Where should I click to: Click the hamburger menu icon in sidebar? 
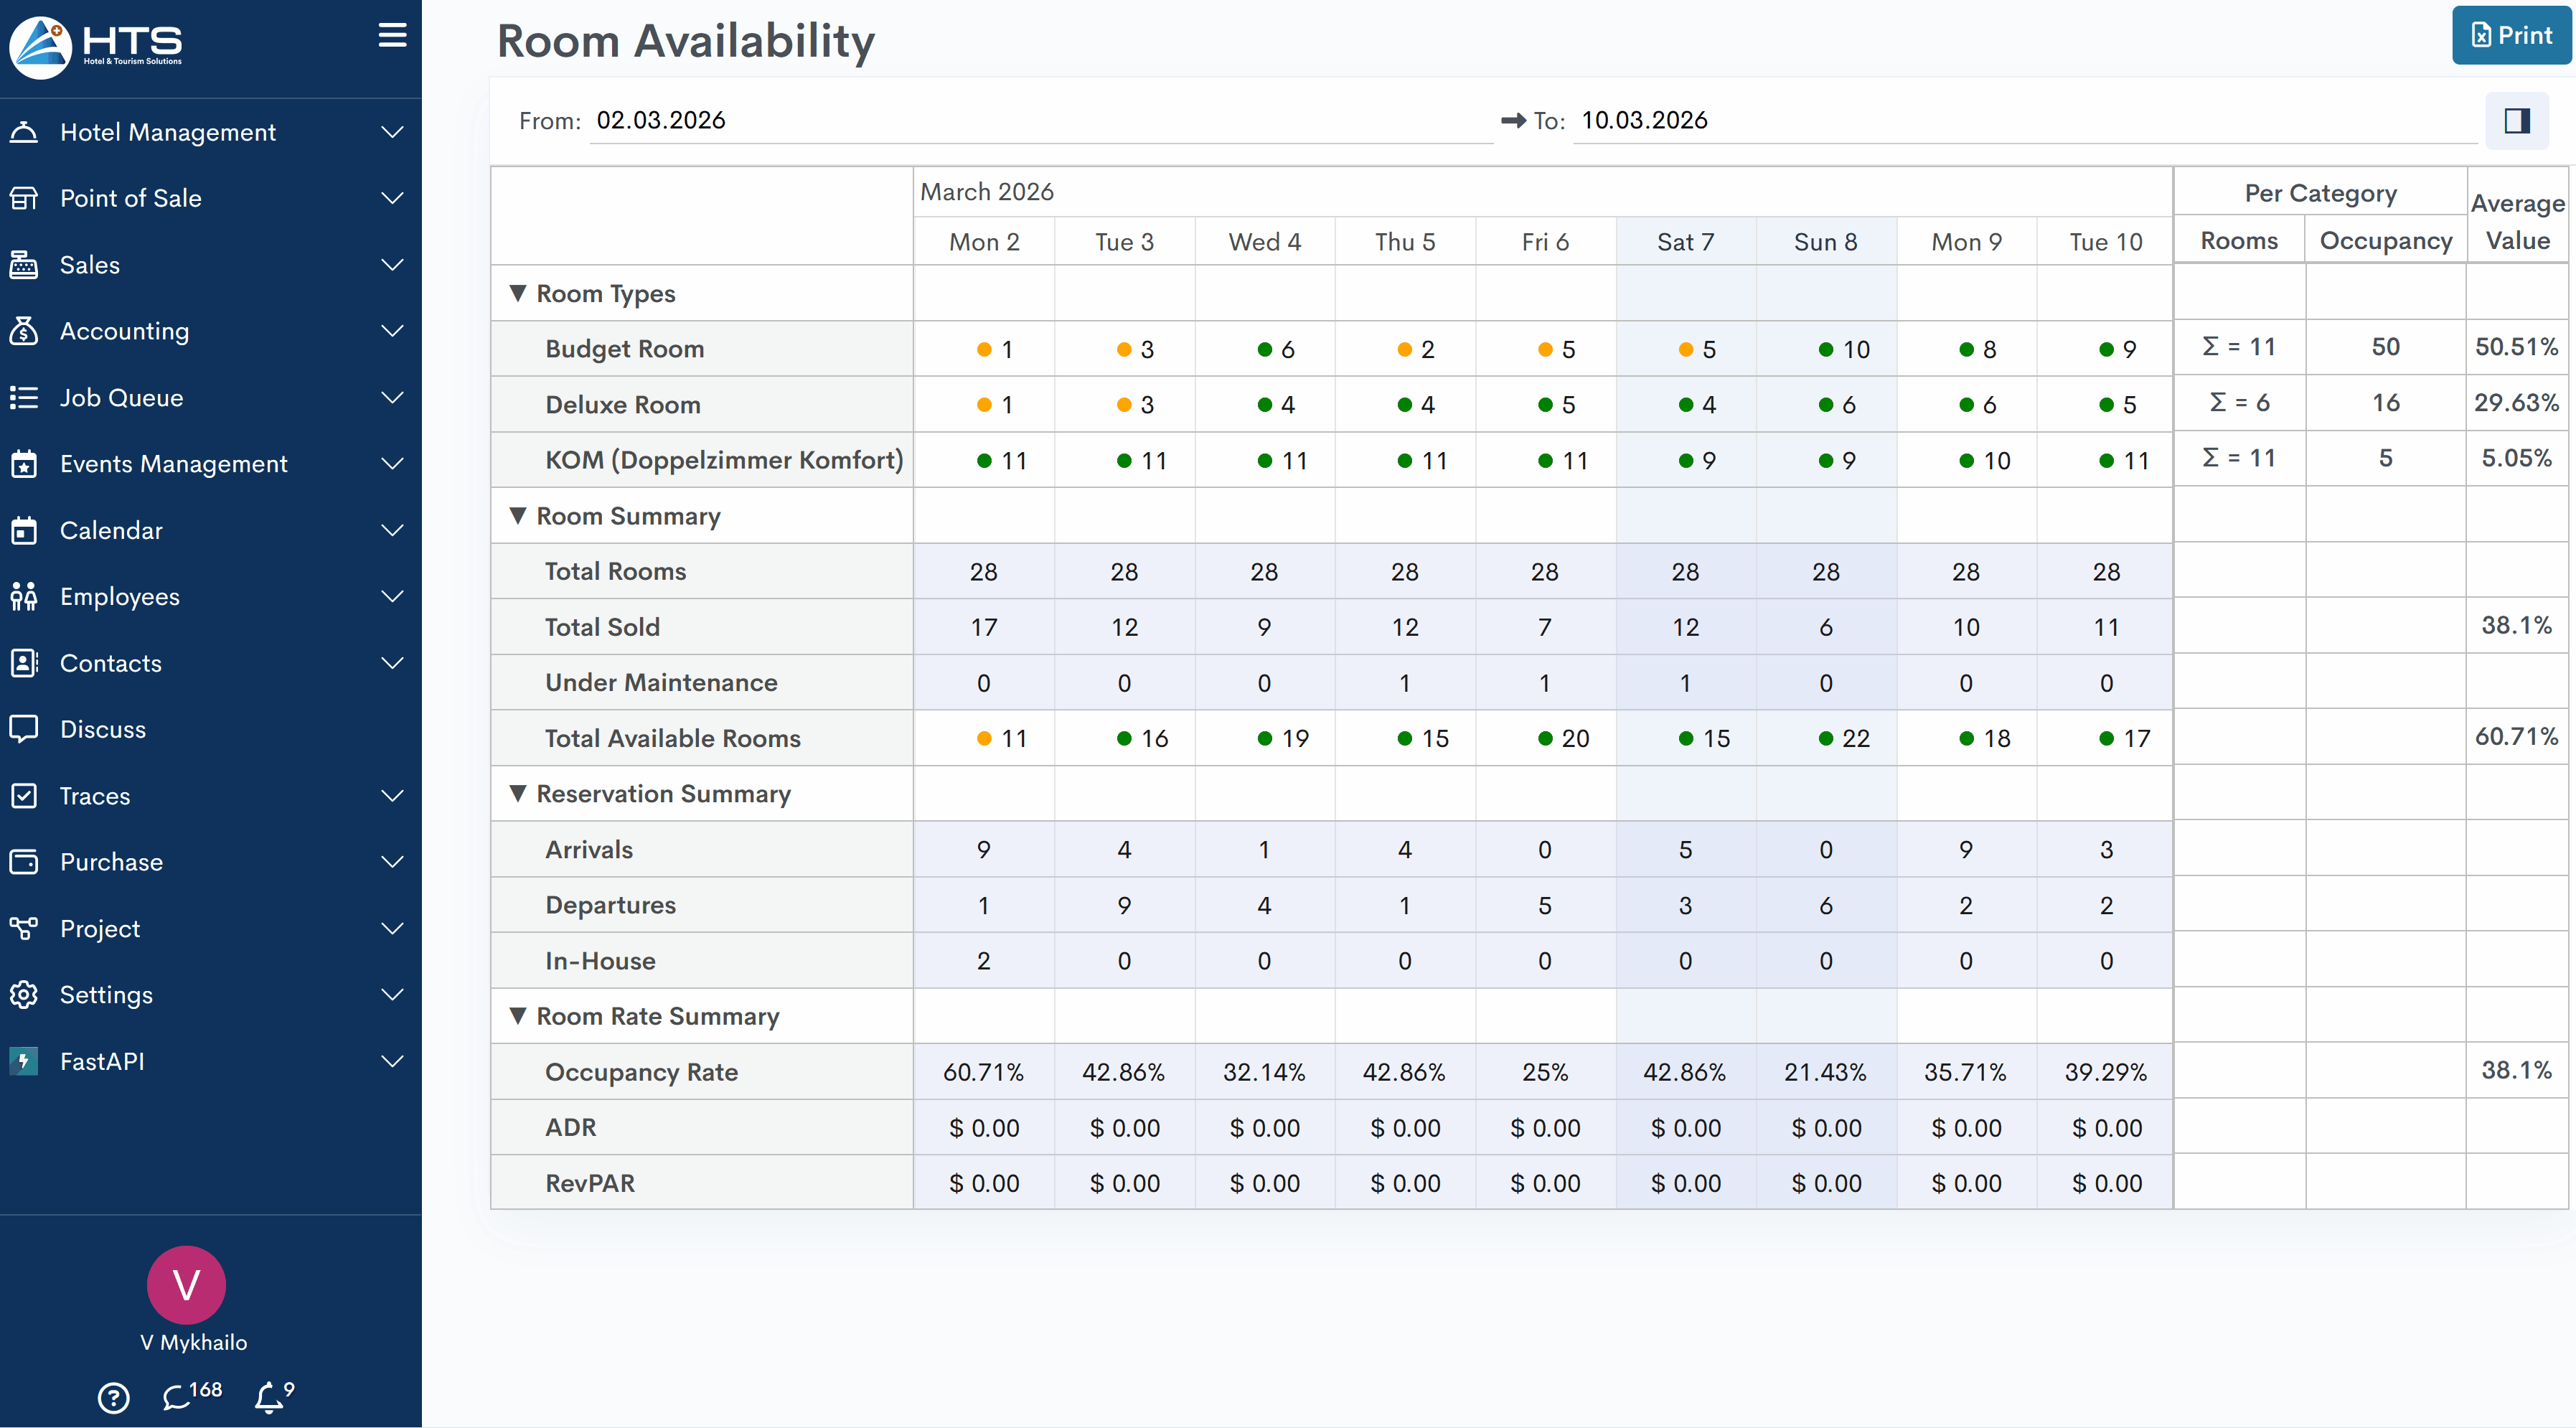(x=392, y=36)
